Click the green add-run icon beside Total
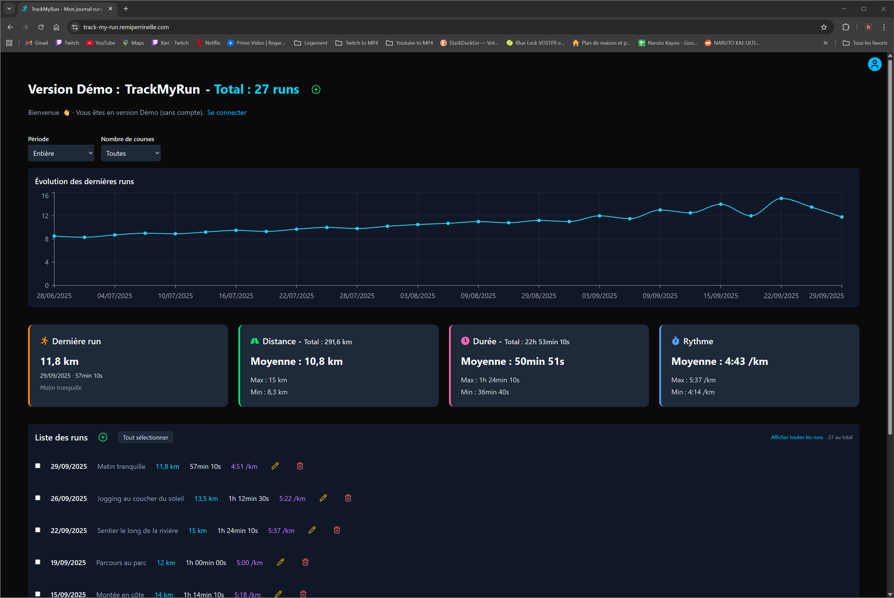The width and height of the screenshot is (894, 598). point(316,90)
